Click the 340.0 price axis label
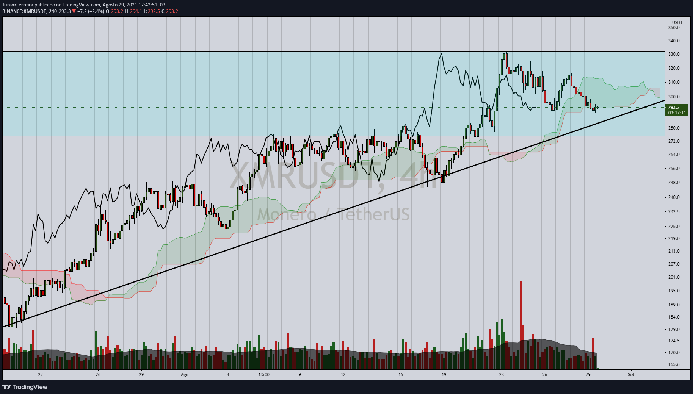 click(674, 41)
